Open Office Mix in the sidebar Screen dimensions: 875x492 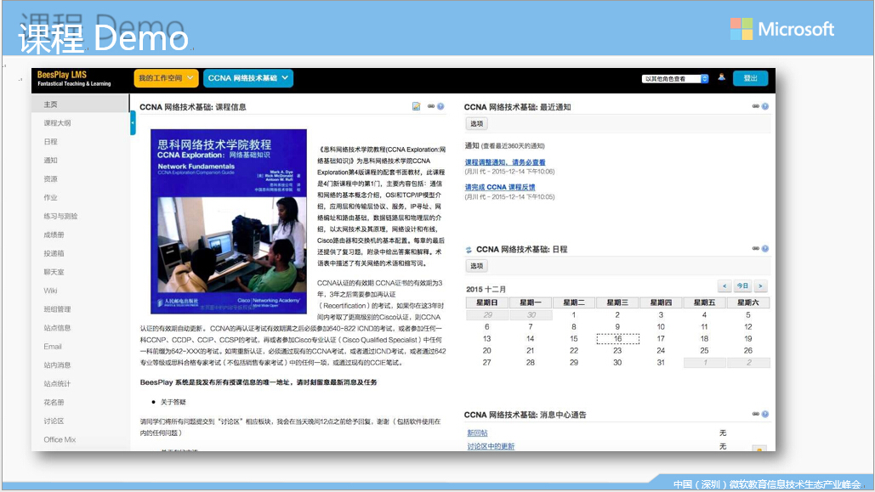click(x=60, y=439)
